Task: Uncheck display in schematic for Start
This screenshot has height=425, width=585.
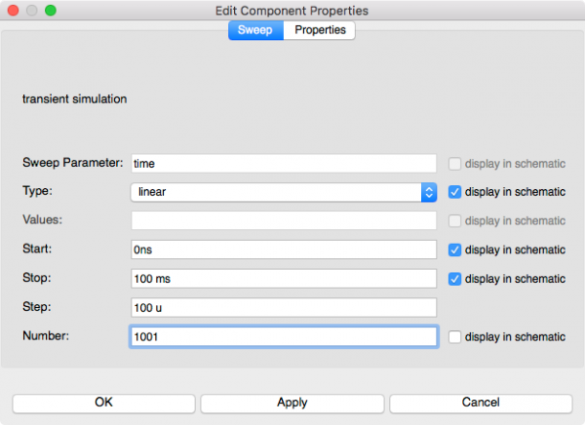Action: point(455,250)
